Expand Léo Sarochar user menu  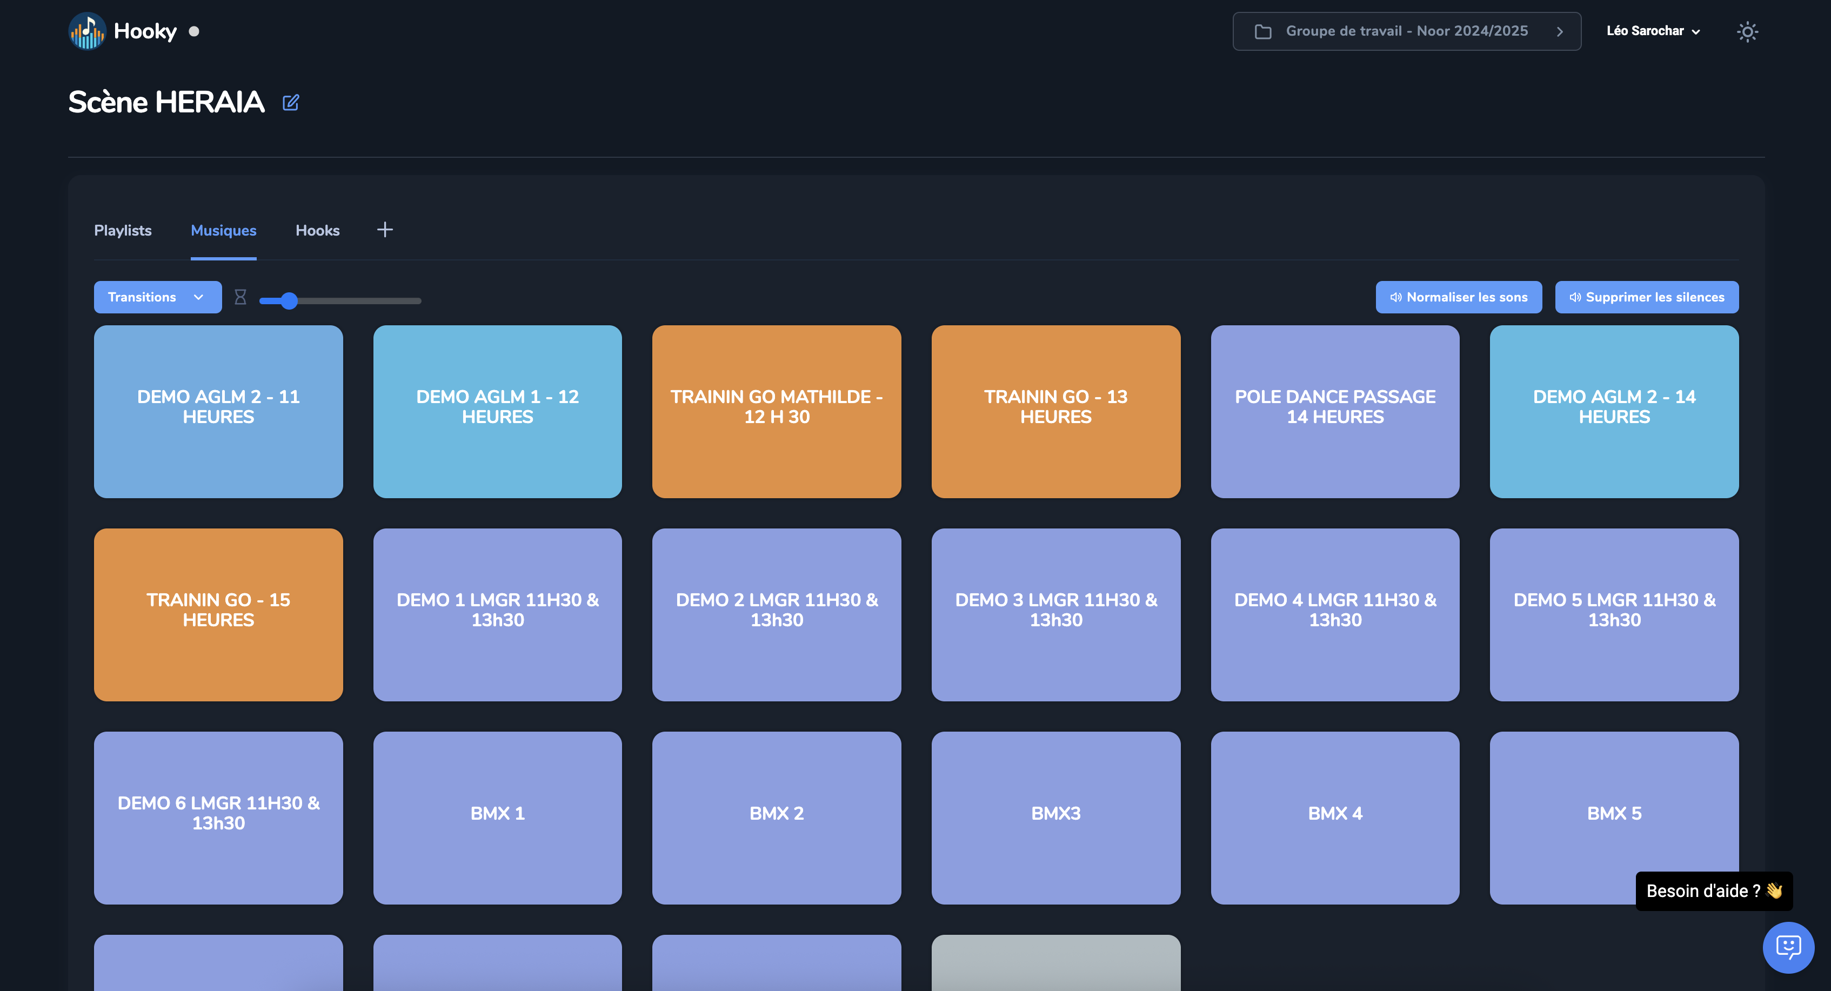pos(1653,31)
